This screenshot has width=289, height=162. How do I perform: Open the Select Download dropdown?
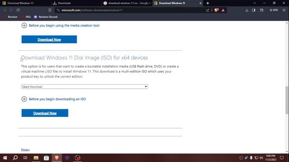84,86
